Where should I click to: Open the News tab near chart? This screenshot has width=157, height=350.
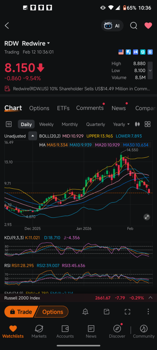point(119,108)
